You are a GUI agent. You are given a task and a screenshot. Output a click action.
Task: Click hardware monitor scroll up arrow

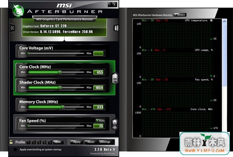tap(224, 21)
